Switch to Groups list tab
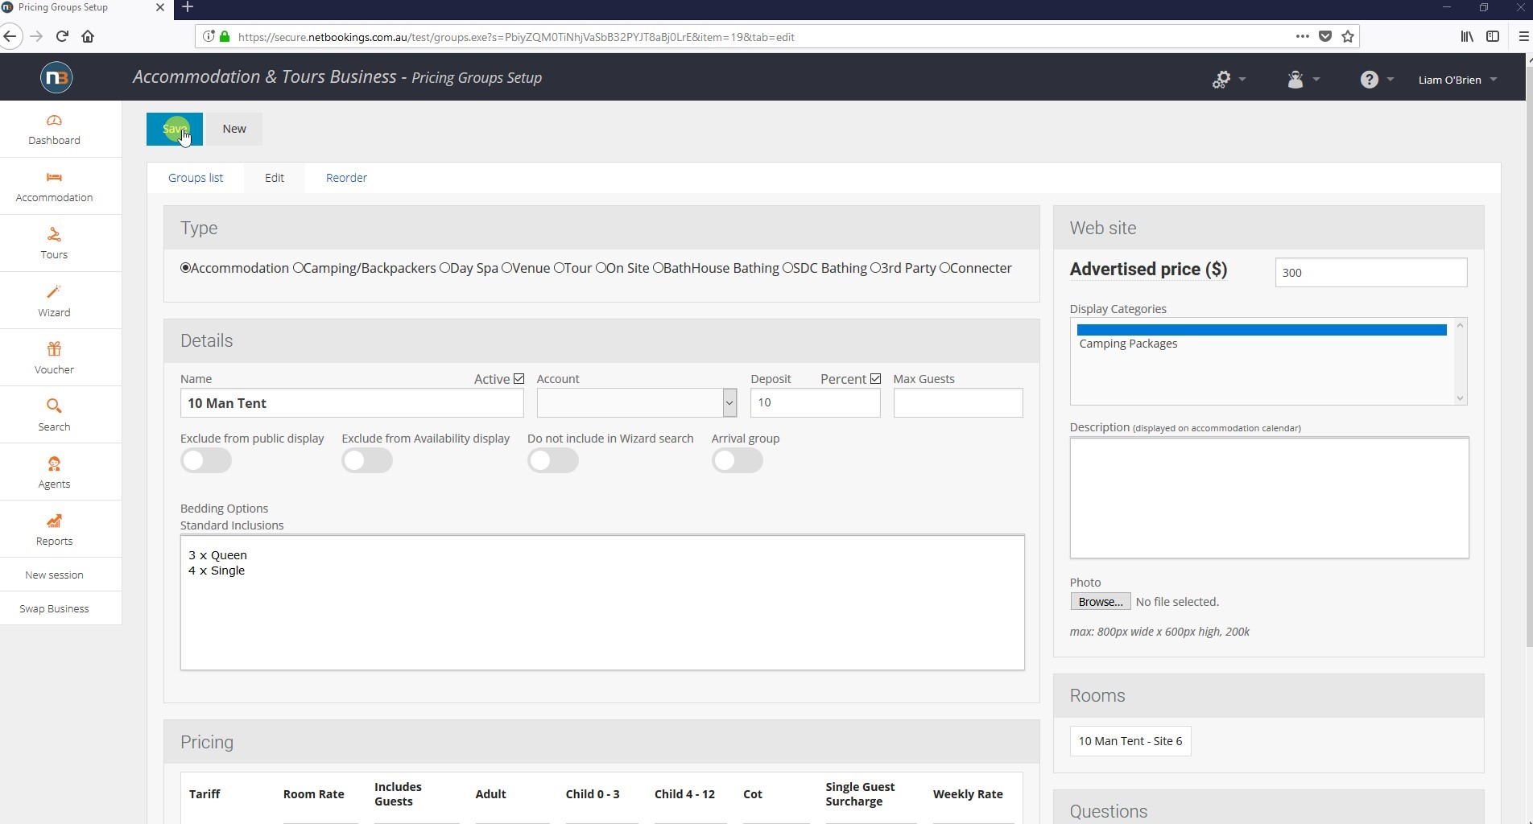The image size is (1533, 824). click(196, 178)
